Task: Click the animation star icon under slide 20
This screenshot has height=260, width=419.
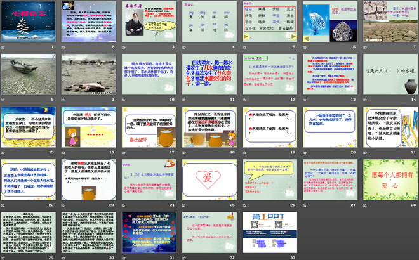Action: pos(305,152)
